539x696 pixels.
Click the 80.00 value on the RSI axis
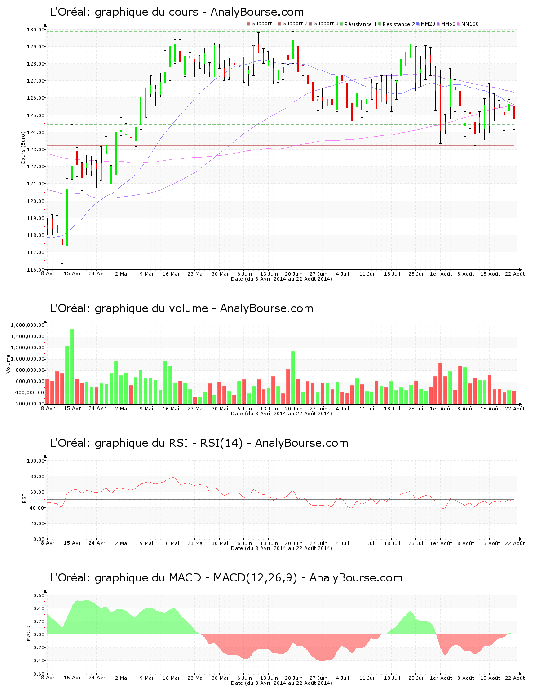37,476
